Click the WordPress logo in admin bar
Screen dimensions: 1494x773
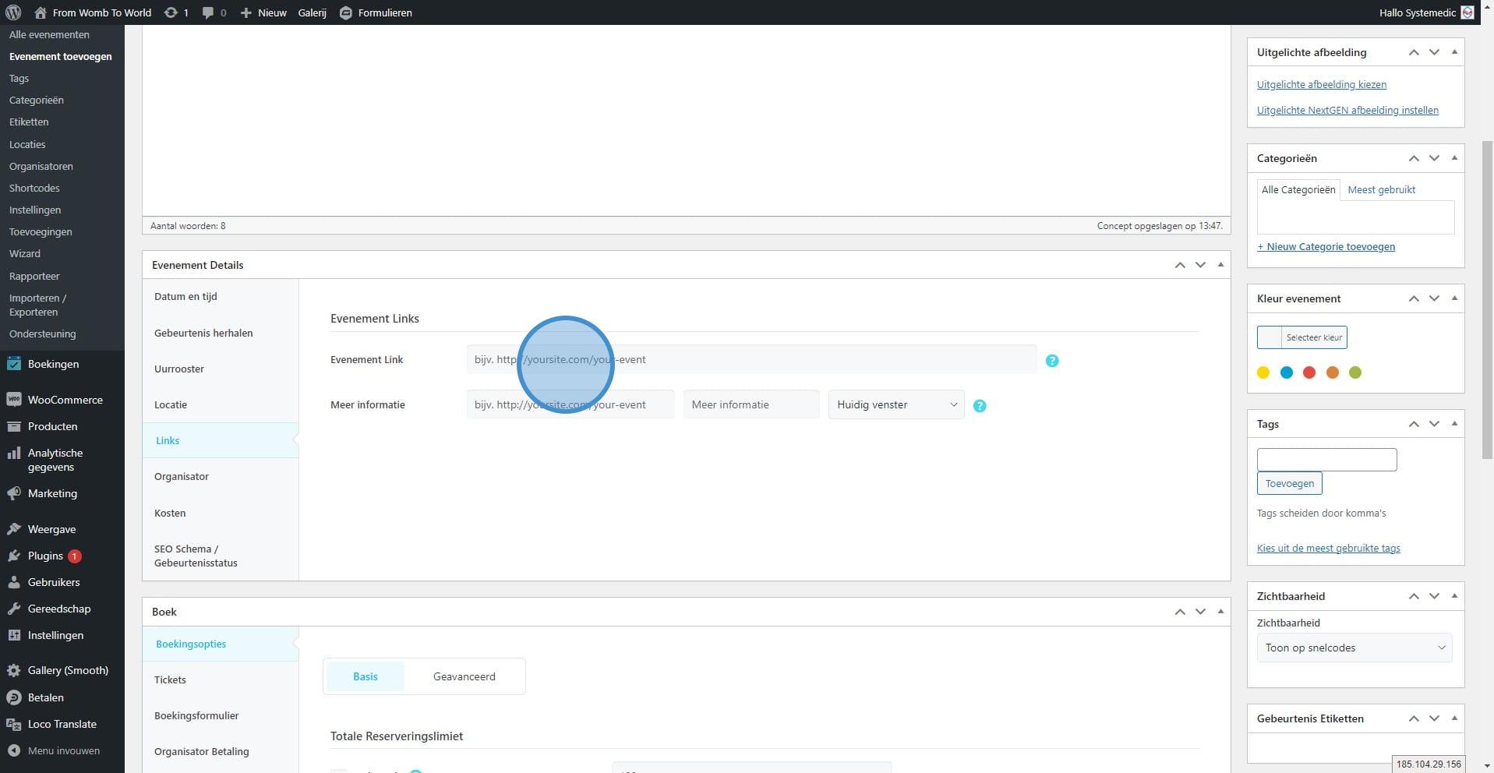point(13,12)
